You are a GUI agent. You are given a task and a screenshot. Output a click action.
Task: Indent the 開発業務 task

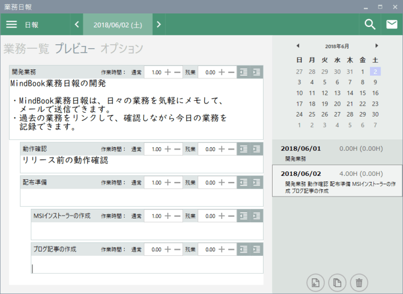pyautogui.click(x=256, y=72)
